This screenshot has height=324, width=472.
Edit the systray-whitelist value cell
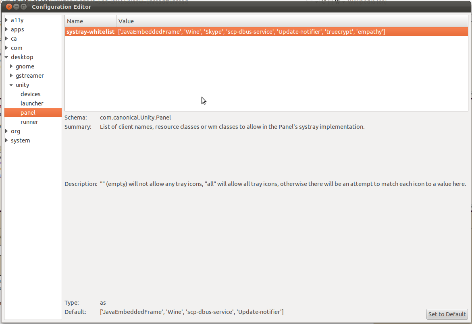pyautogui.click(x=252, y=32)
